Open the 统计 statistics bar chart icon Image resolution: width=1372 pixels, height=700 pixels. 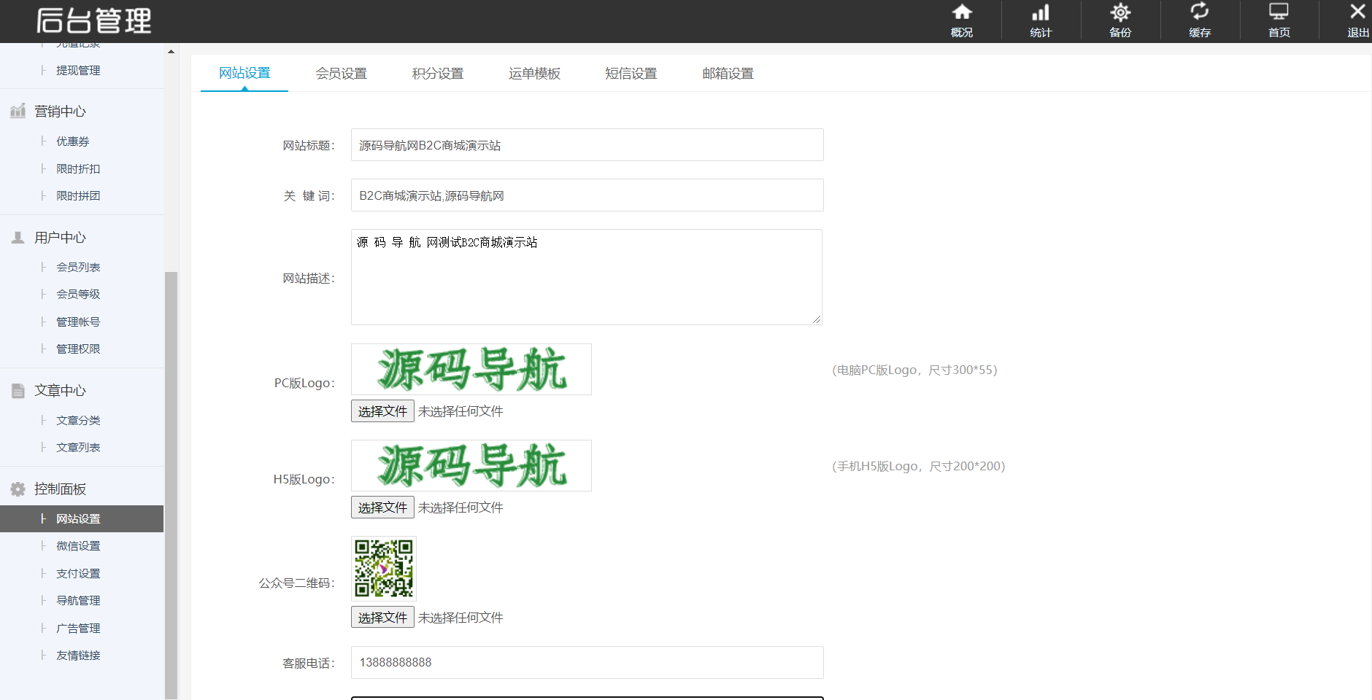pyautogui.click(x=1041, y=12)
